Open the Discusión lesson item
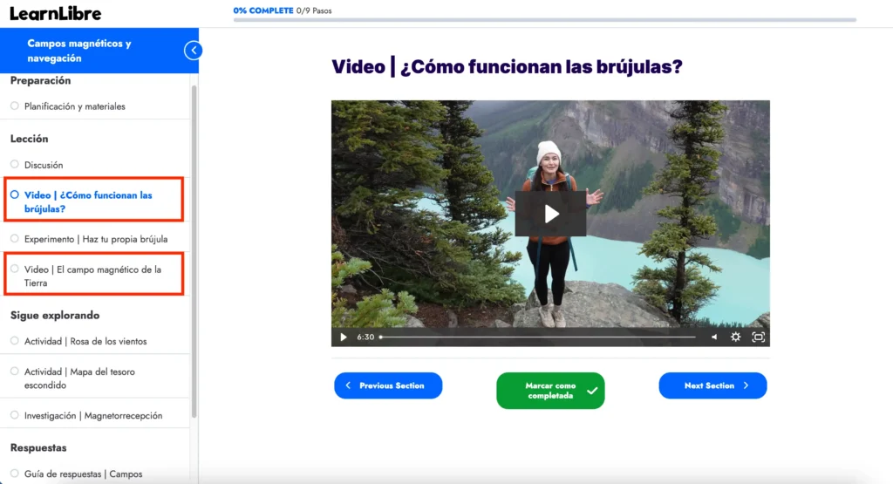893x484 pixels. click(x=44, y=165)
